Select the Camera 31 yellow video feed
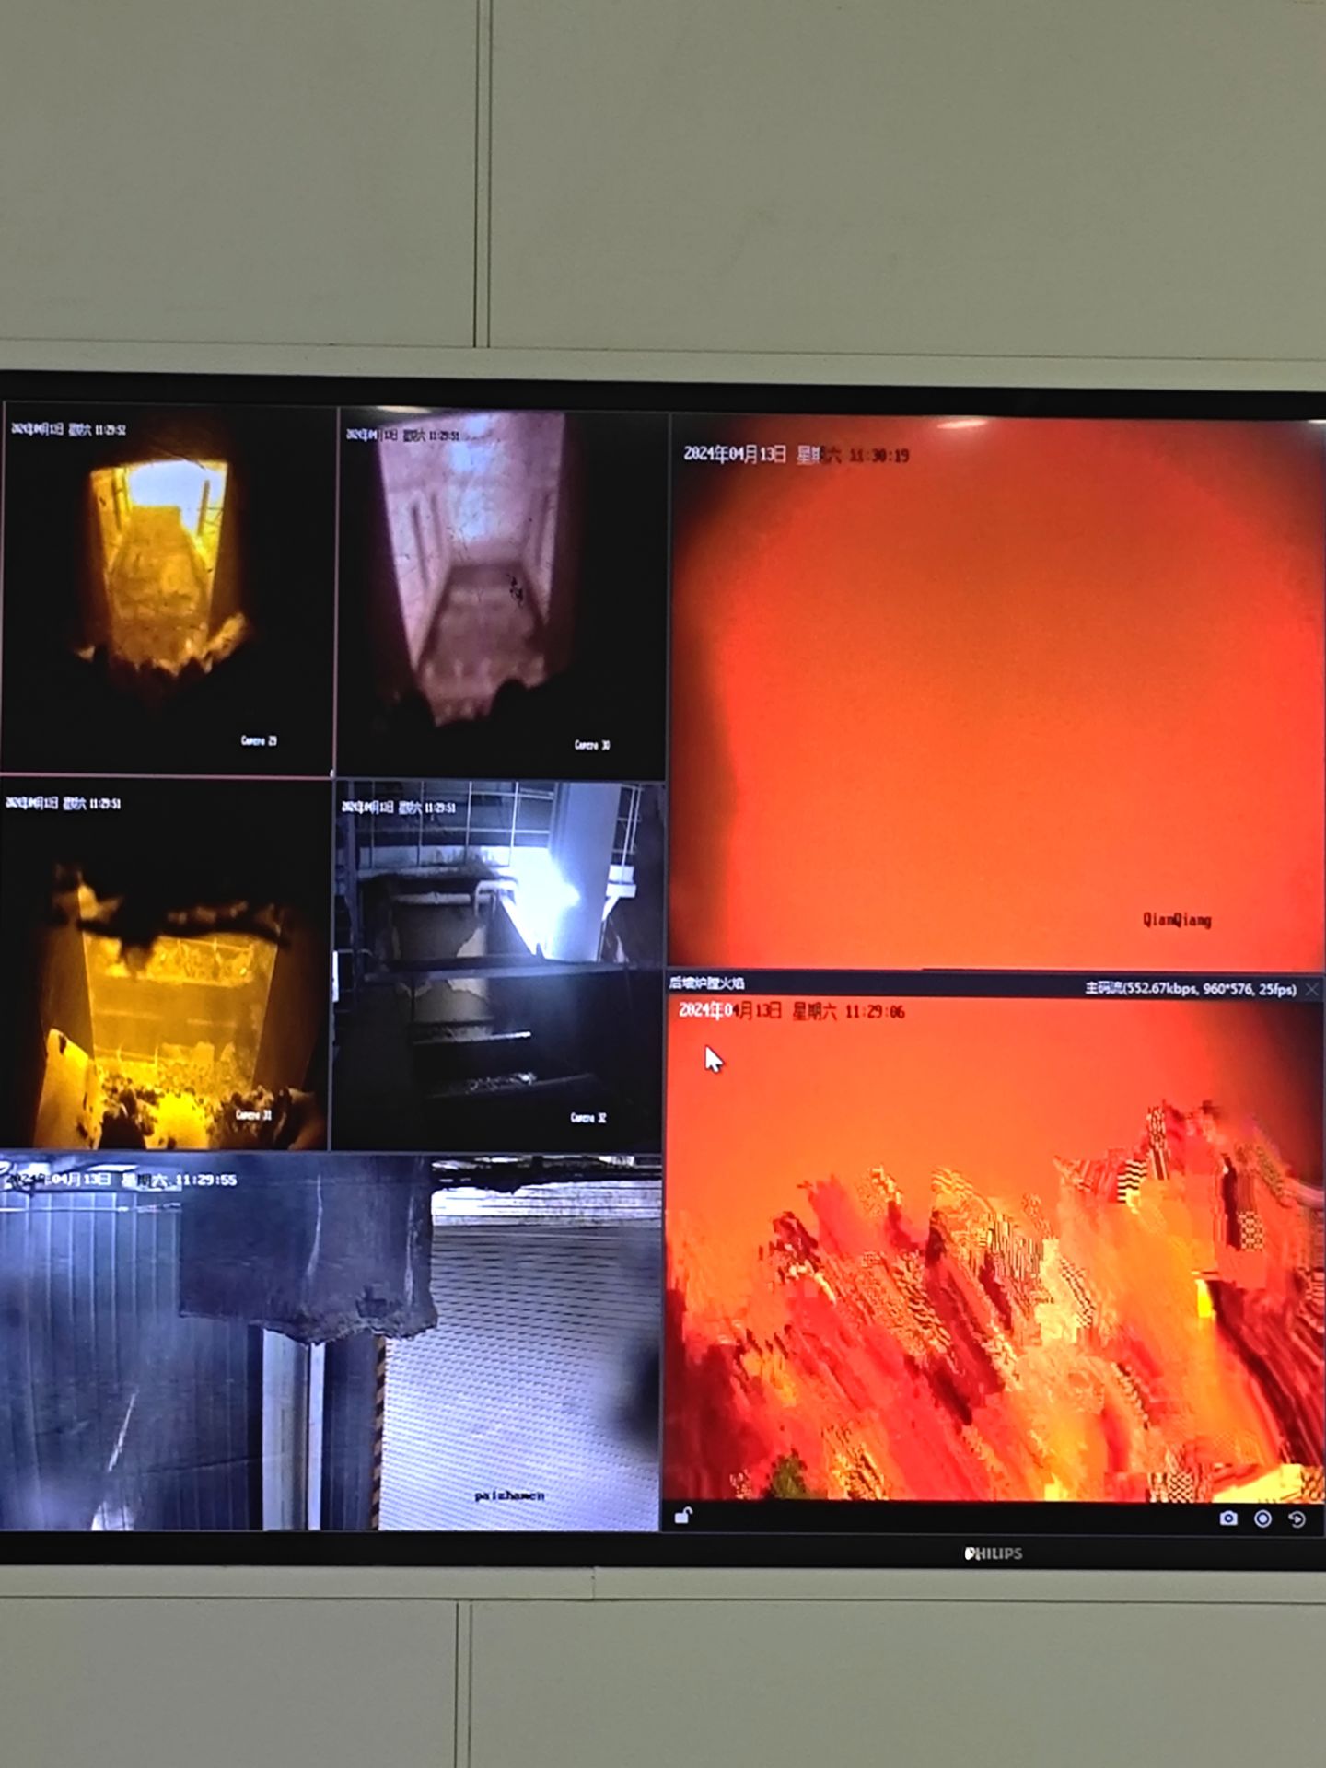This screenshot has width=1326, height=1768. 164,967
